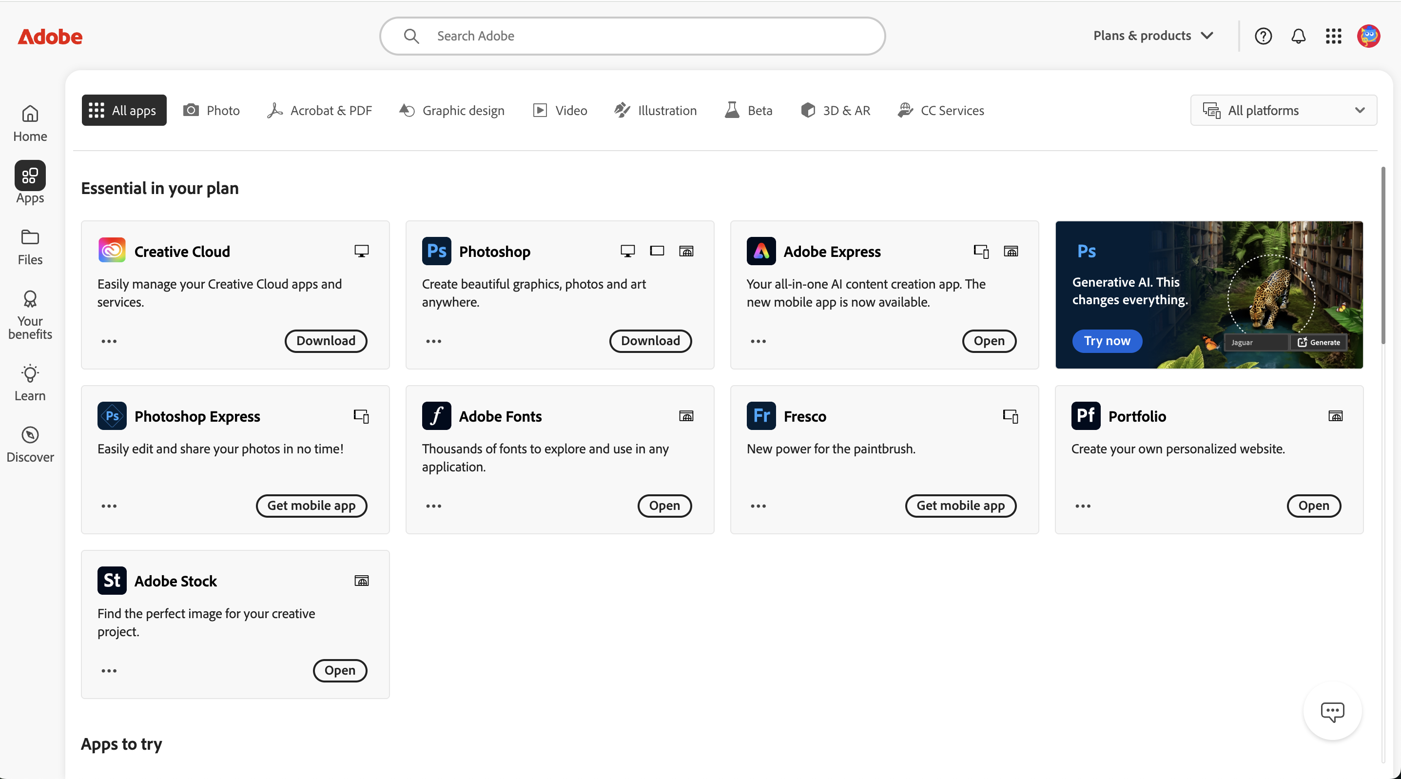Expand the All platforms dropdown

[x=1284, y=111]
